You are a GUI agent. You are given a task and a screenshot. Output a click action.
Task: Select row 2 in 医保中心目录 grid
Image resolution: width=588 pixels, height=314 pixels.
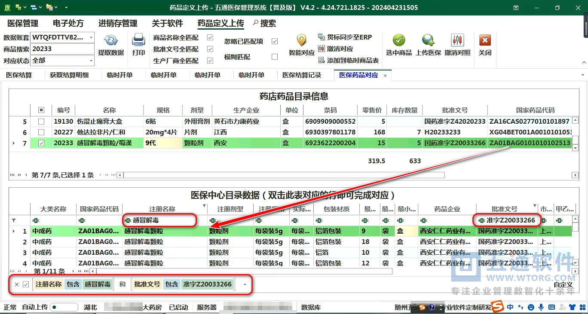pos(301,242)
